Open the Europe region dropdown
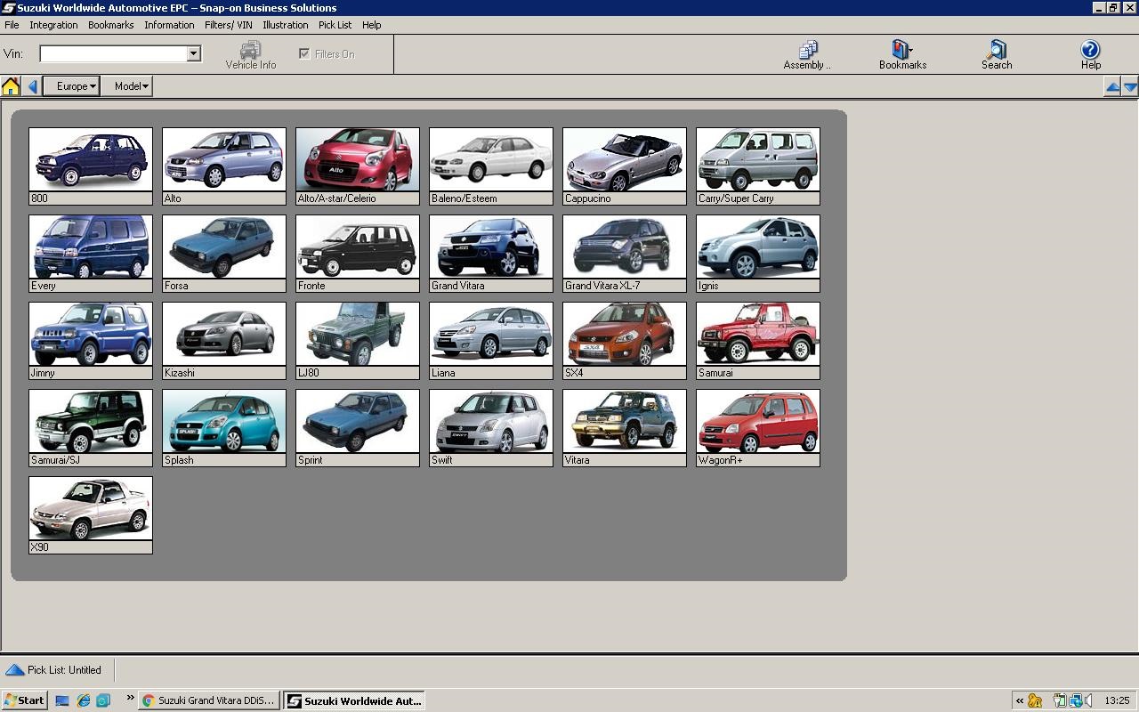Viewport: 1139px width, 712px height. (71, 86)
